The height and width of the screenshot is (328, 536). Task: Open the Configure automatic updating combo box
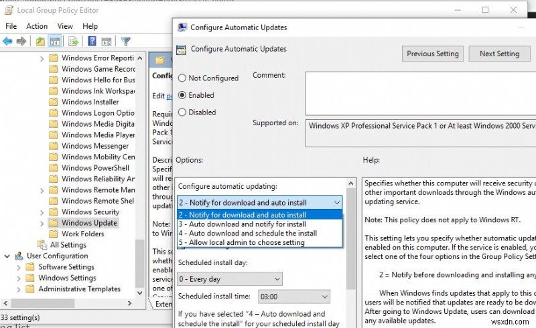pos(260,203)
